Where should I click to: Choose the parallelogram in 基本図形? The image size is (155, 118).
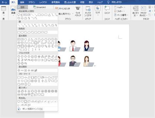point(36,39)
